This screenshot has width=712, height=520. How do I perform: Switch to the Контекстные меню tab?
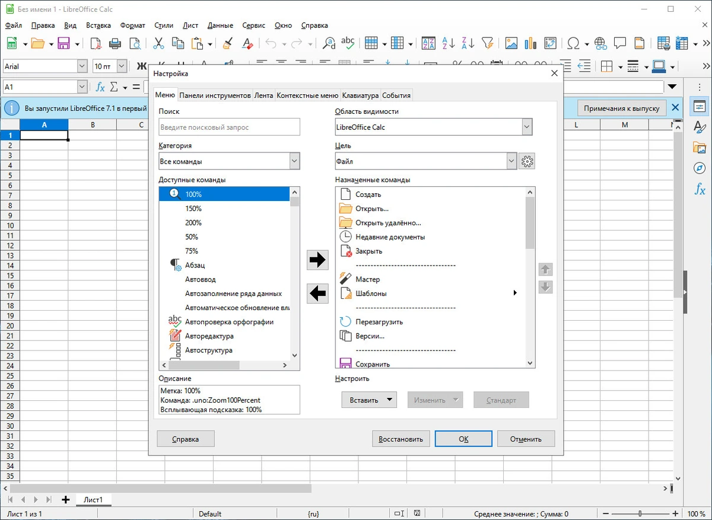click(307, 95)
